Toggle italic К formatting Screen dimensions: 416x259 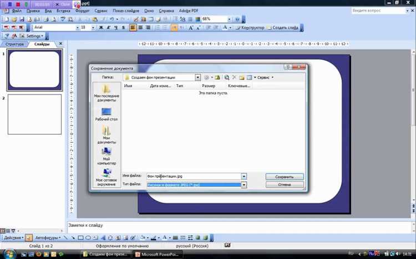point(108,28)
